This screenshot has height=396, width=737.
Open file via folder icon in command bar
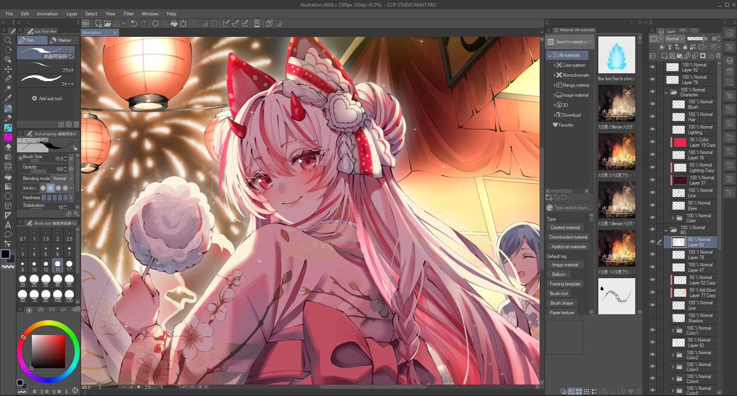point(108,23)
